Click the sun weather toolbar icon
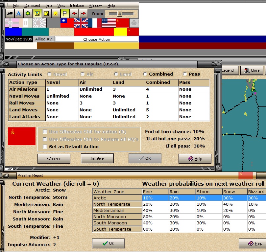Image resolution: width=266 pixels, height=252 pixels. [x=56, y=13]
